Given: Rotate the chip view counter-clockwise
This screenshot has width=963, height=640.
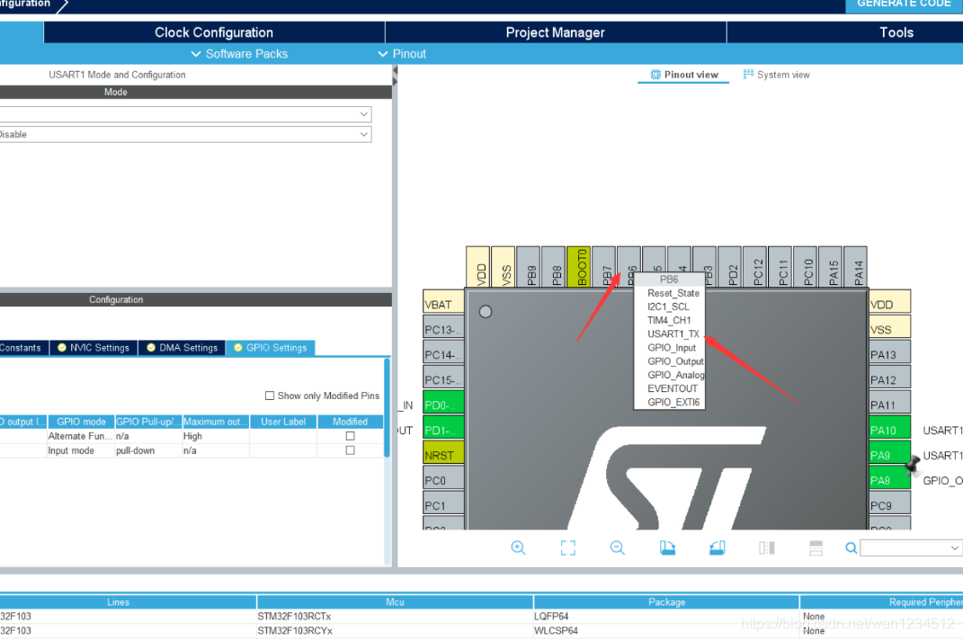Looking at the screenshot, I should pos(717,547).
